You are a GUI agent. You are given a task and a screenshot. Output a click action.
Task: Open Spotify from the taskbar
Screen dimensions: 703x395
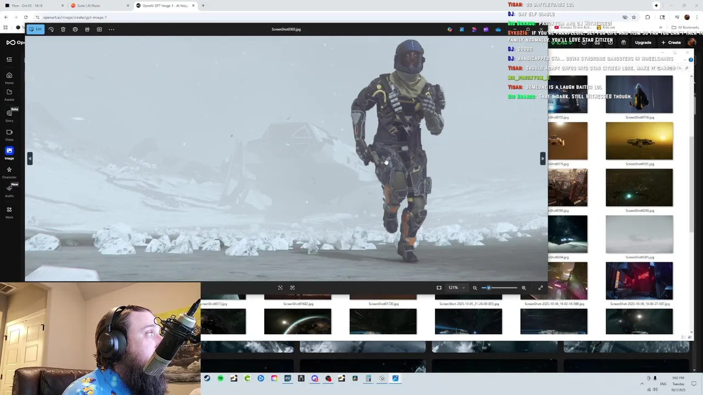[x=220, y=379]
